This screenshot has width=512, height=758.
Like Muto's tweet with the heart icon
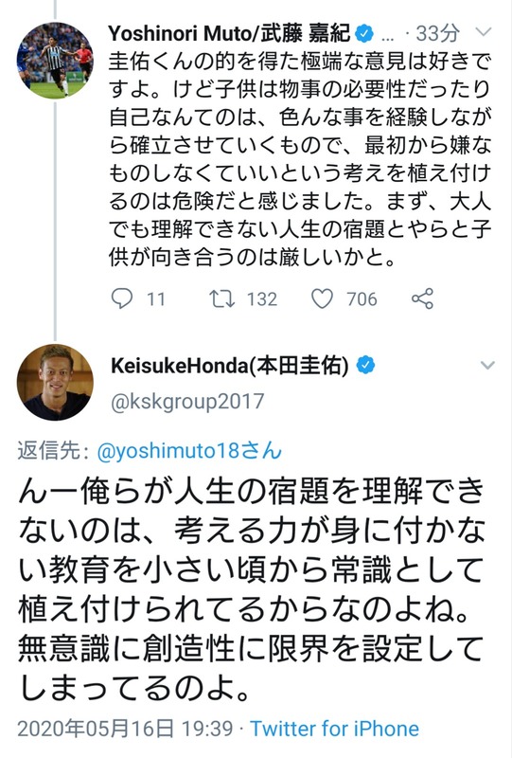click(x=322, y=298)
